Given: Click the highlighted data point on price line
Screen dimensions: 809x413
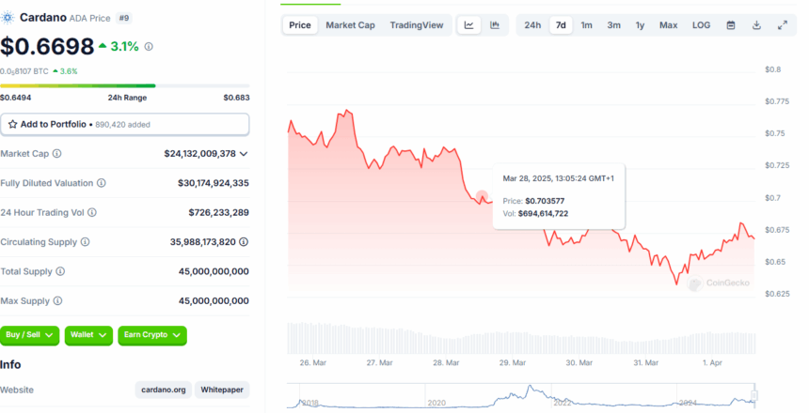Looking at the screenshot, I should click(x=482, y=196).
